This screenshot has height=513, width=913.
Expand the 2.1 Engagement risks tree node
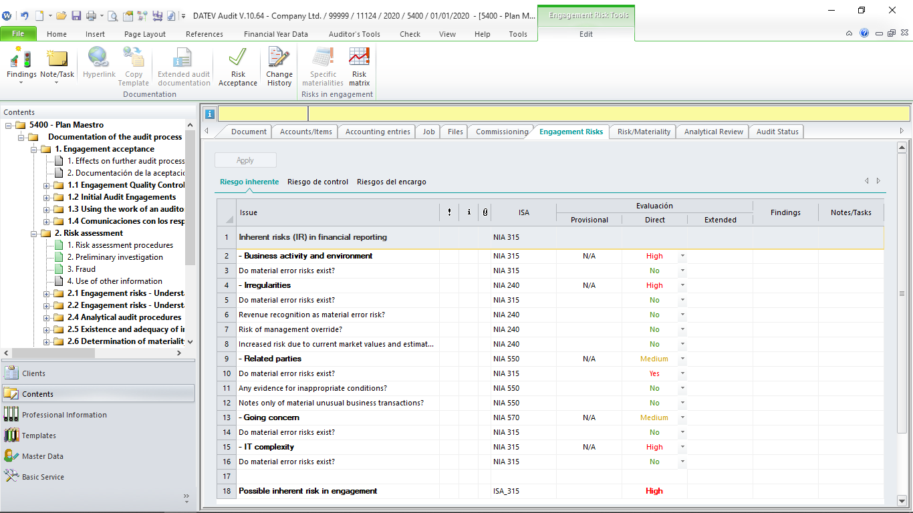coord(46,293)
